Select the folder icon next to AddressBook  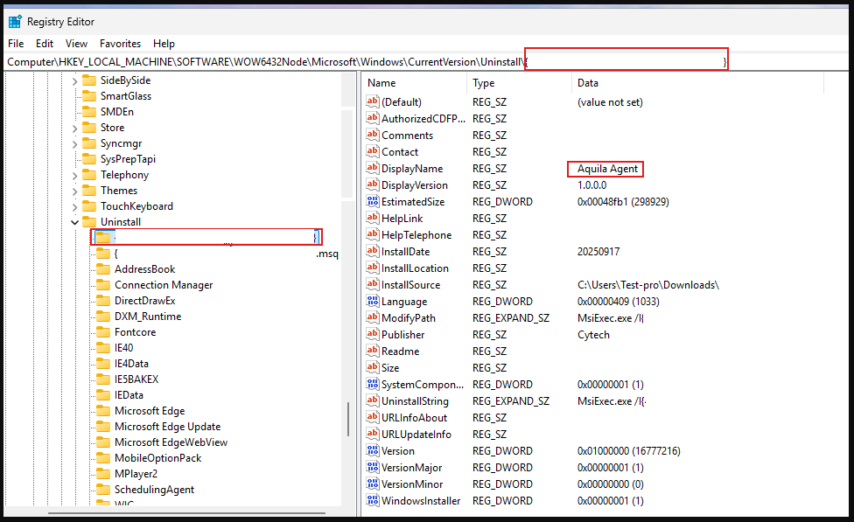coord(102,269)
